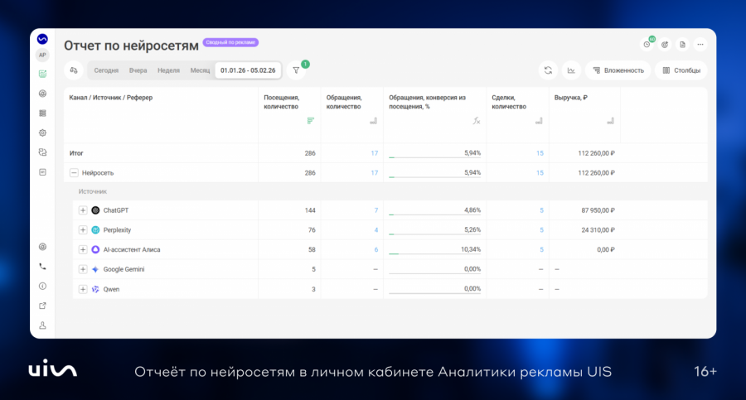Click the Столбцы button
746x400 pixels.
pyautogui.click(x=681, y=70)
